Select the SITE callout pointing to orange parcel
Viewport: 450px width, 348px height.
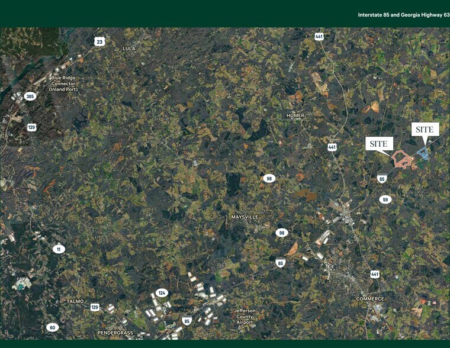click(379, 143)
